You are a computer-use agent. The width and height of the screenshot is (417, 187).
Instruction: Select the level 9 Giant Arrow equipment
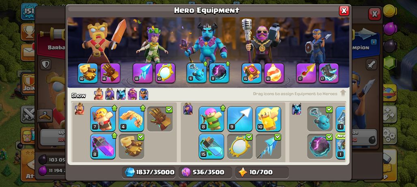(240, 119)
